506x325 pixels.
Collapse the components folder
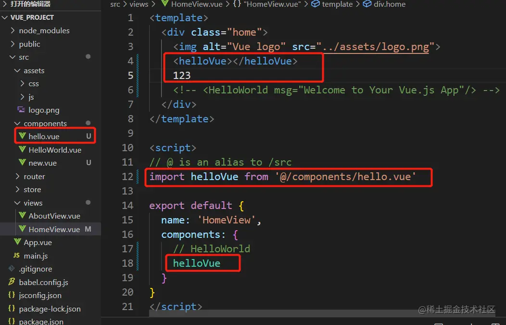coord(17,123)
